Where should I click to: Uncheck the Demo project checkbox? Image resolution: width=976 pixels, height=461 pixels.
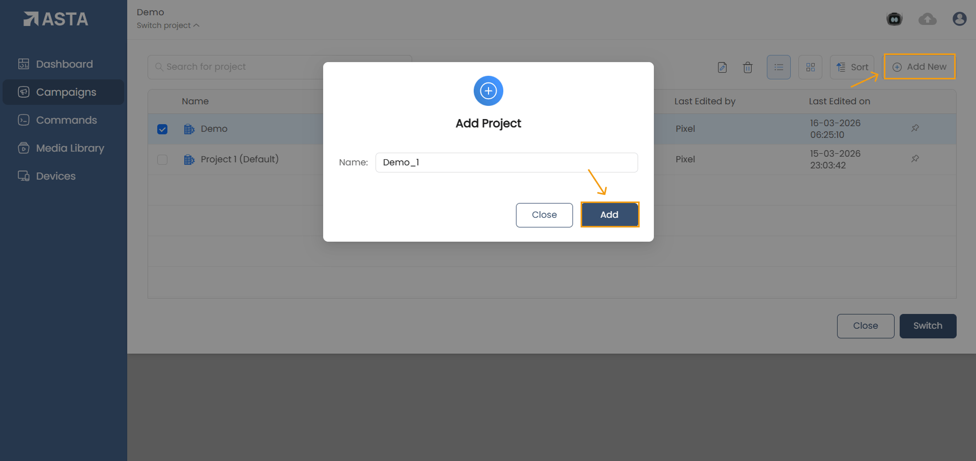point(162,129)
